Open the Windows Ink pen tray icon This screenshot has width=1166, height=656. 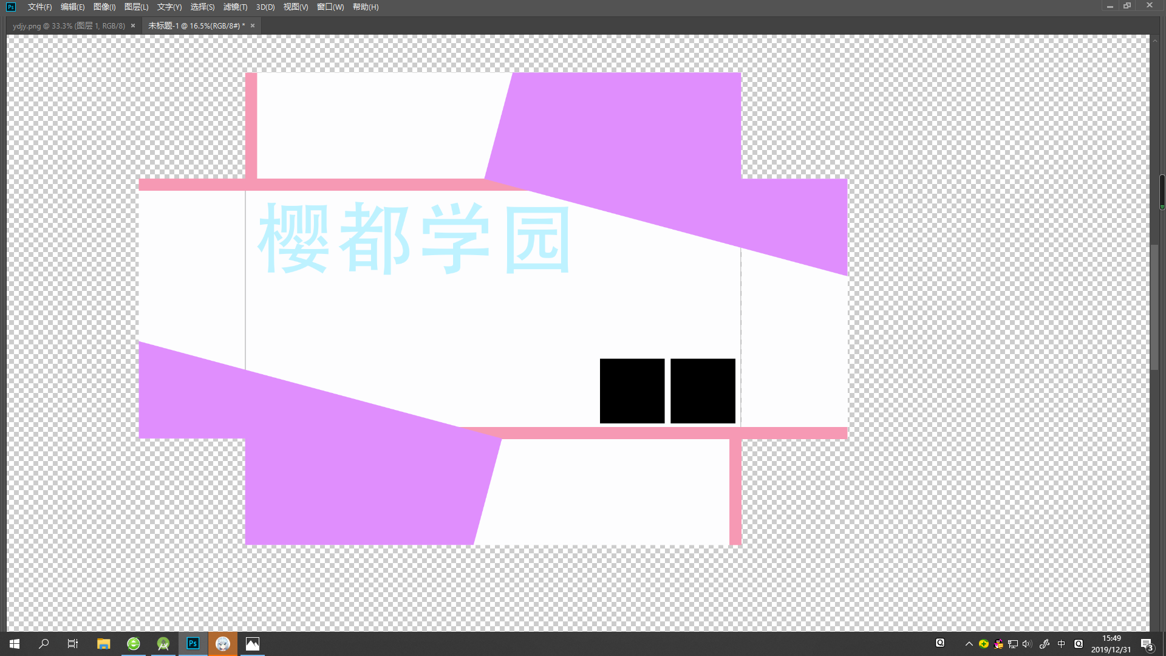pos(1045,644)
